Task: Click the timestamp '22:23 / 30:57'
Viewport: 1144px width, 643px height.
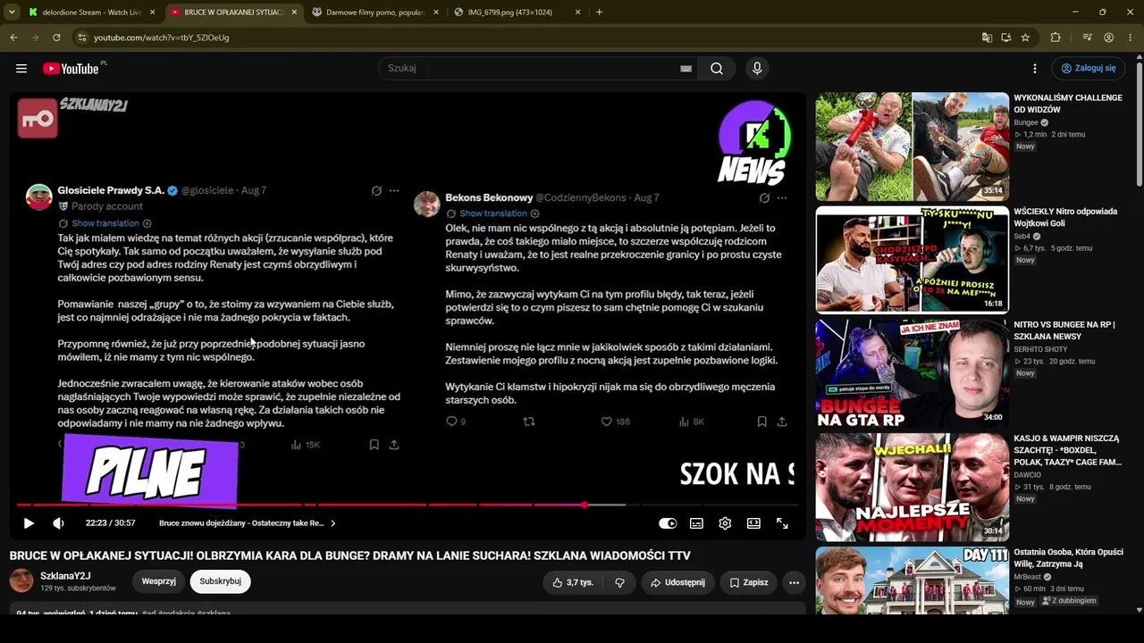Action: (111, 523)
